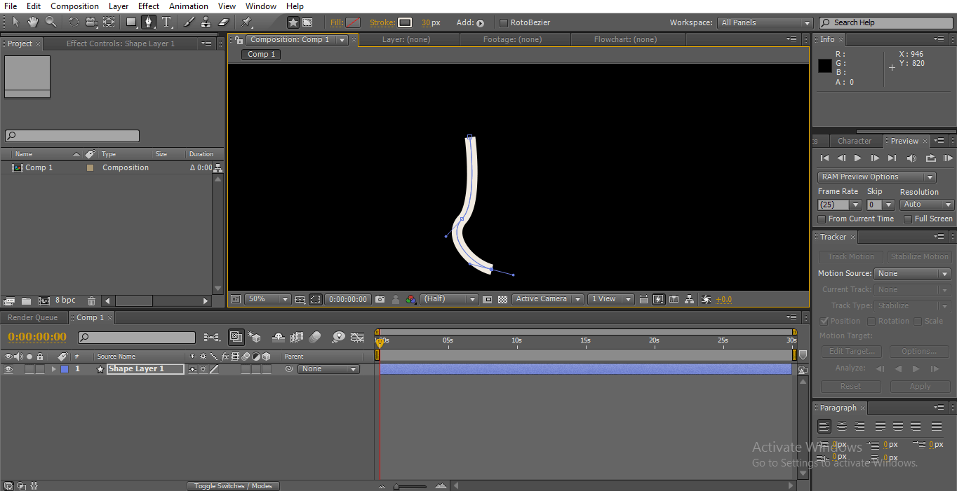Select the Hand tool
Viewport: 957px width, 491px height.
click(32, 22)
